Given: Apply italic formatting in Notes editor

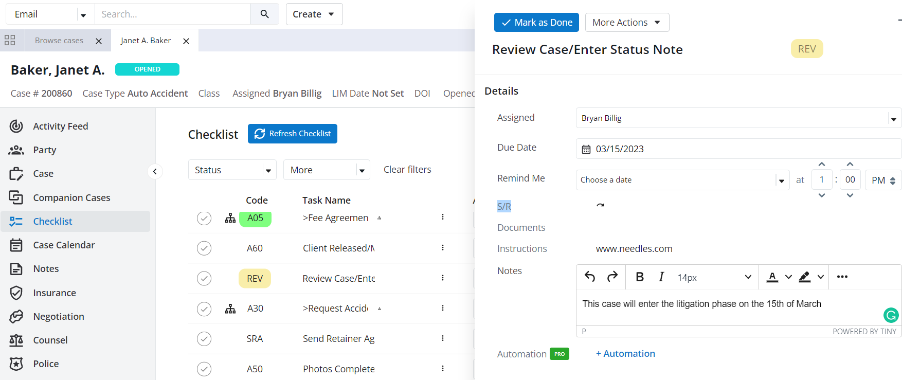Looking at the screenshot, I should pos(661,277).
